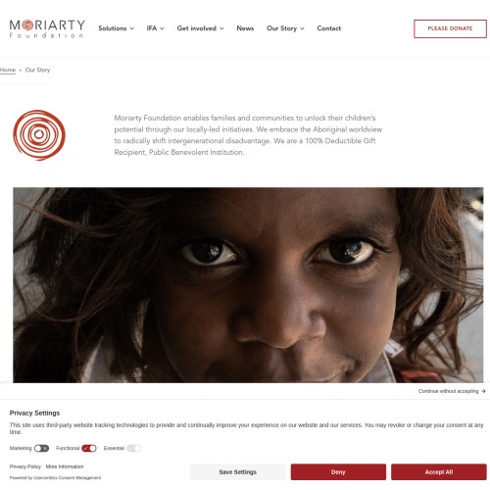Image resolution: width=490 pixels, height=490 pixels.
Task: Disable the Functional toggle
Action: click(89, 448)
